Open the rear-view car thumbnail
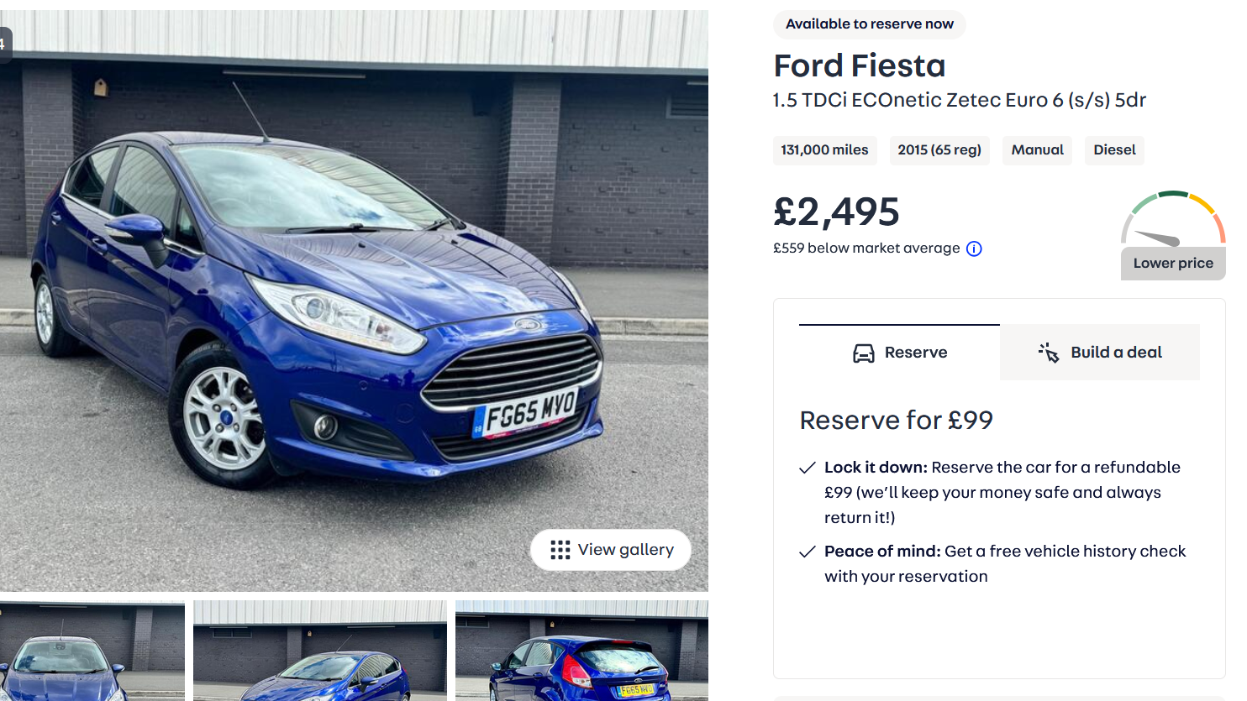1247x701 pixels. tap(581, 652)
